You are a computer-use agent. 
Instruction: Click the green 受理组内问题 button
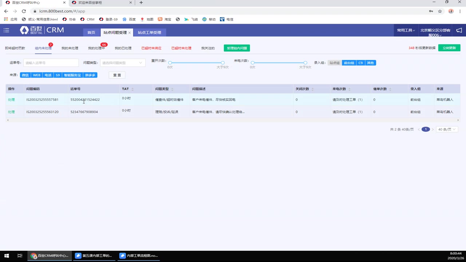[237, 48]
